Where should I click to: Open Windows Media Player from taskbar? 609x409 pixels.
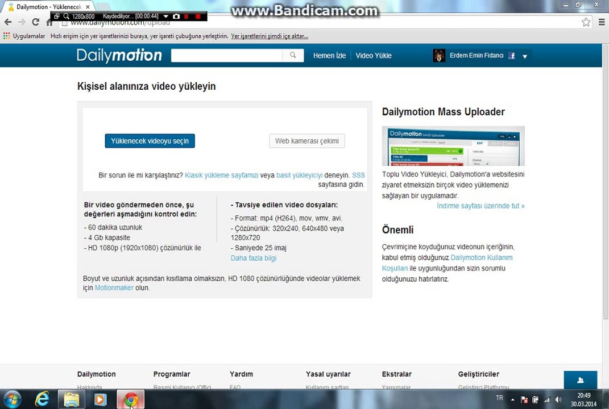100,399
